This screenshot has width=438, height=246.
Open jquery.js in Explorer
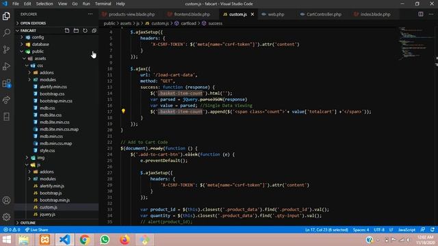point(47,214)
